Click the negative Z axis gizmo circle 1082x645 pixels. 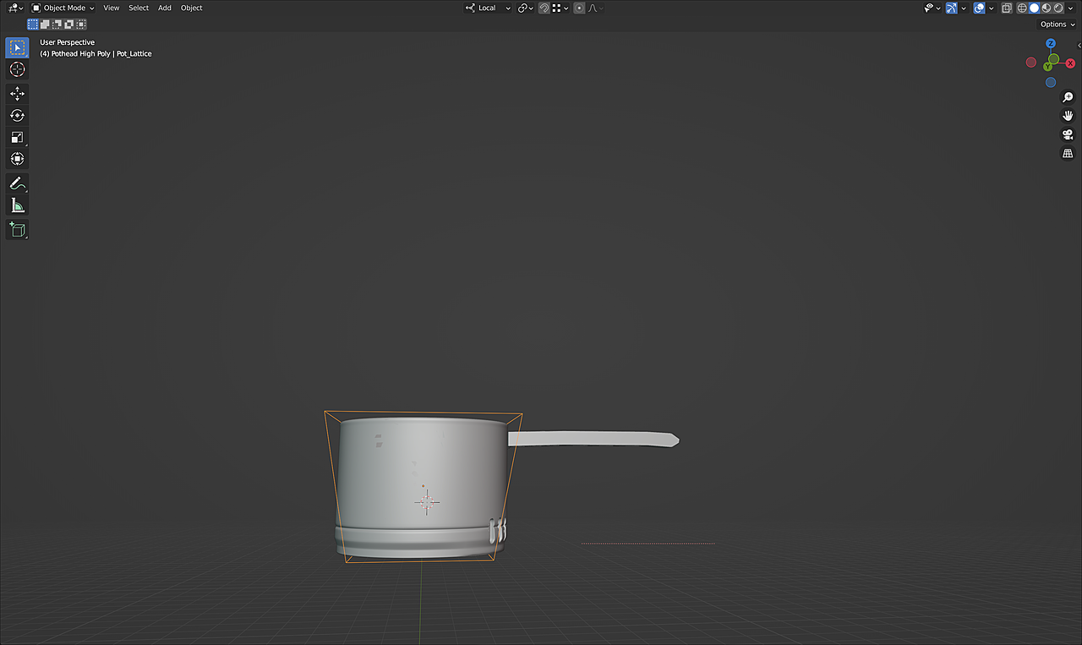[1051, 82]
